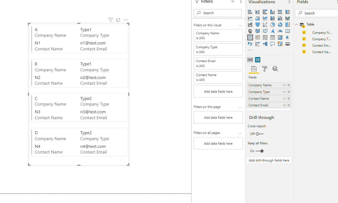Image resolution: width=338 pixels, height=203 pixels.
Task: Uncheck the Contact Email field checkbox
Action: pyautogui.click(x=304, y=45)
